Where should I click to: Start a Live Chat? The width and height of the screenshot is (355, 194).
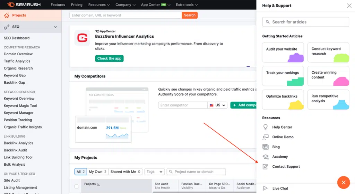tap(280, 188)
